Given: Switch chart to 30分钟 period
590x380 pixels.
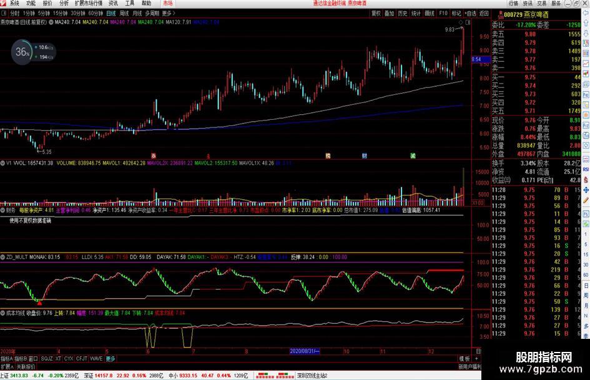Looking at the screenshot, I should point(78,14).
